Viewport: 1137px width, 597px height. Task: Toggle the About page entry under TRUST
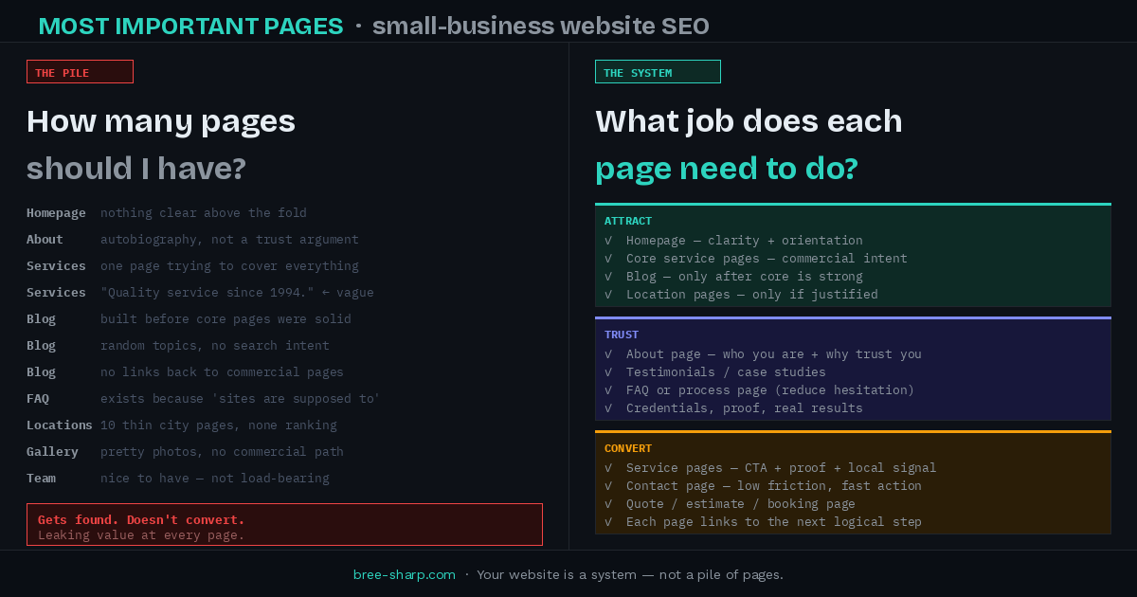click(x=607, y=353)
